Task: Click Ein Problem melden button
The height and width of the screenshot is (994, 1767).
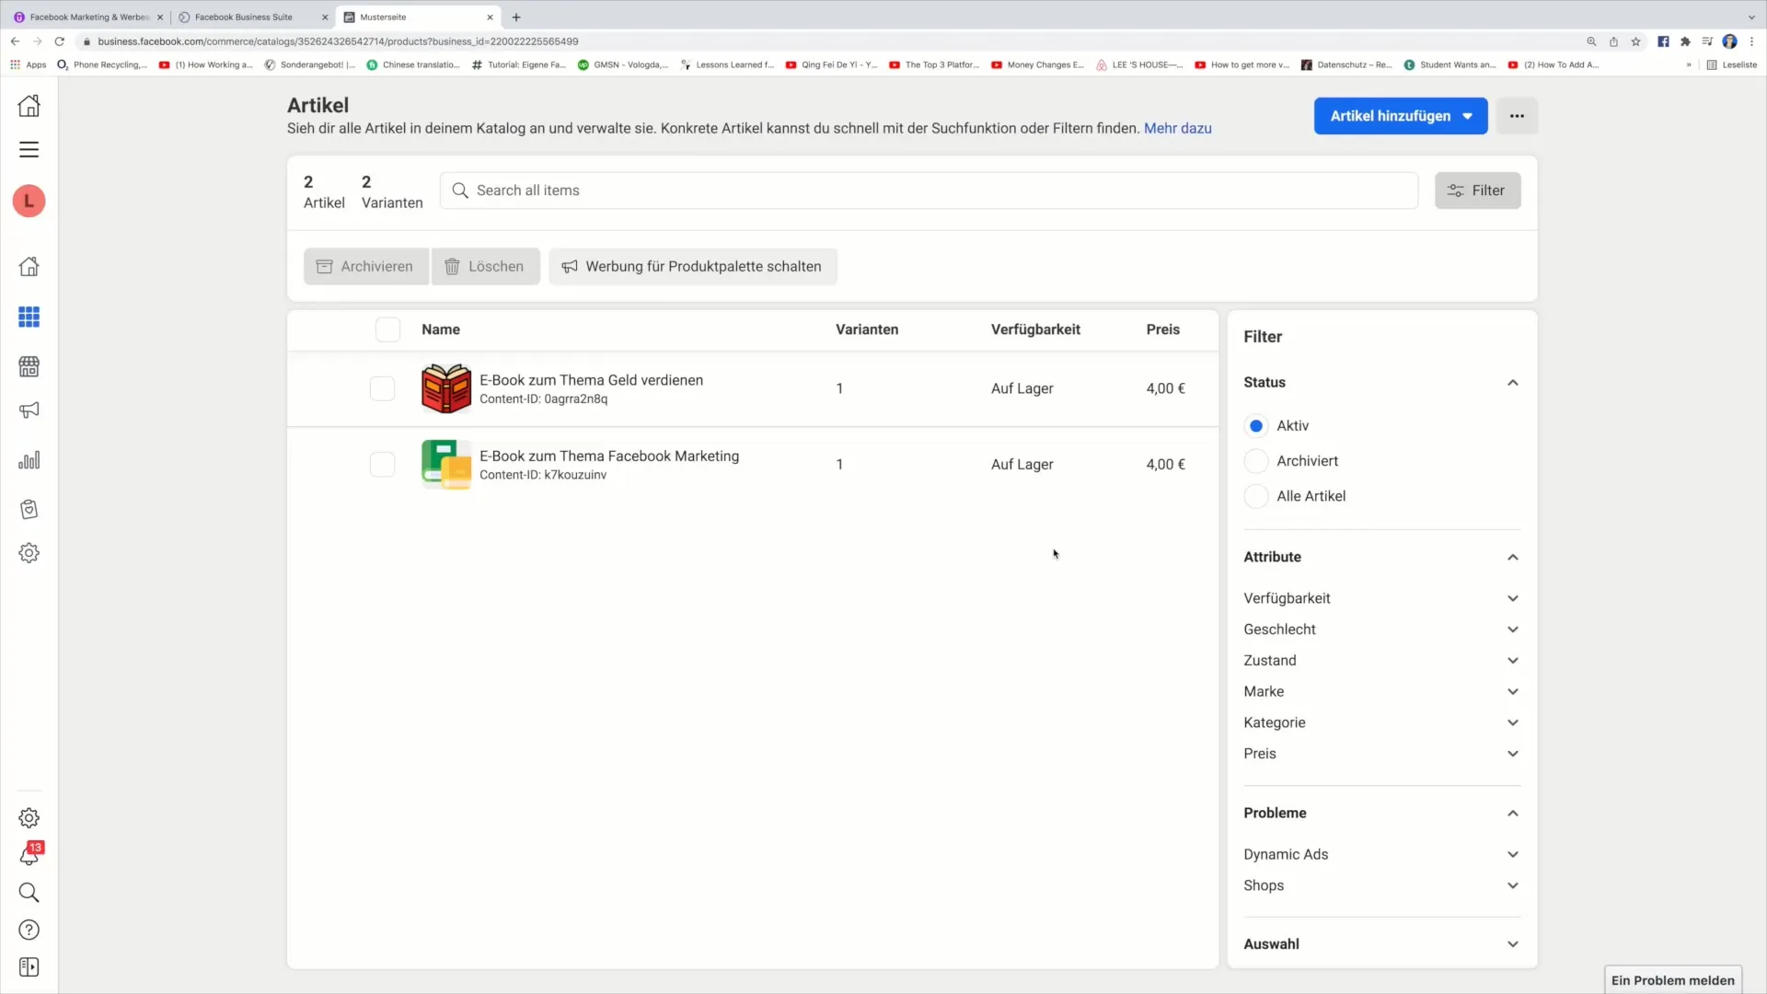Action: tap(1672, 980)
